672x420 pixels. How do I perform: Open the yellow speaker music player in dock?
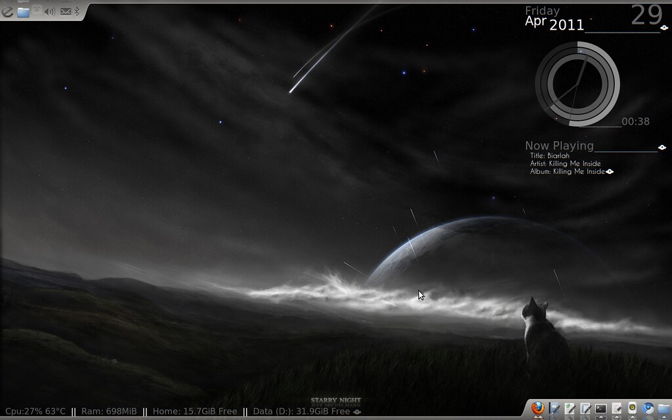pos(632,408)
